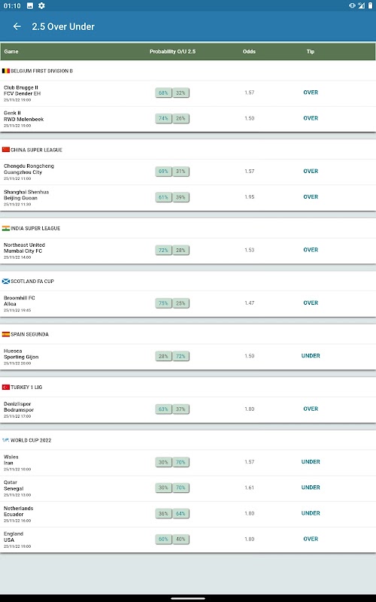
Task: Open the Genk II vs RWD Molenbeek match
Action: tap(188, 119)
